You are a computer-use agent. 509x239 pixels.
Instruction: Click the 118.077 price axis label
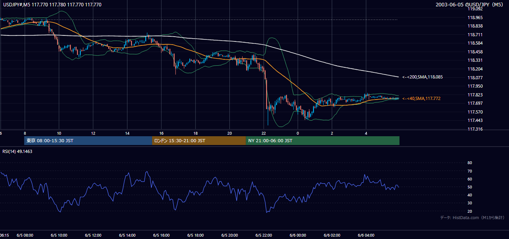pyautogui.click(x=475, y=78)
